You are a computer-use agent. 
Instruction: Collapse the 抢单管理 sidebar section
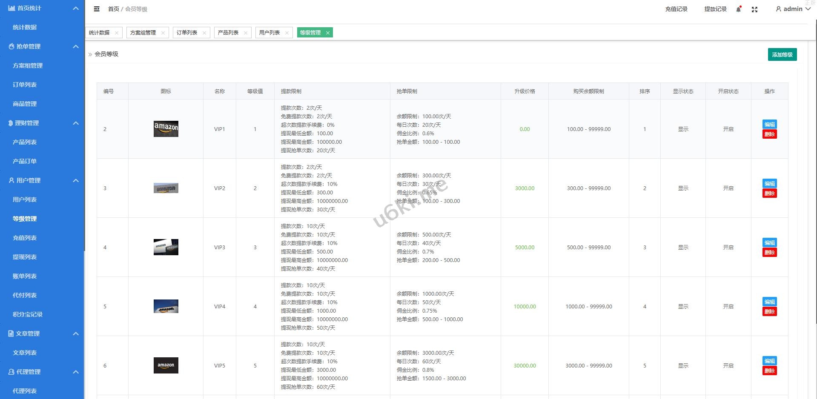point(76,46)
